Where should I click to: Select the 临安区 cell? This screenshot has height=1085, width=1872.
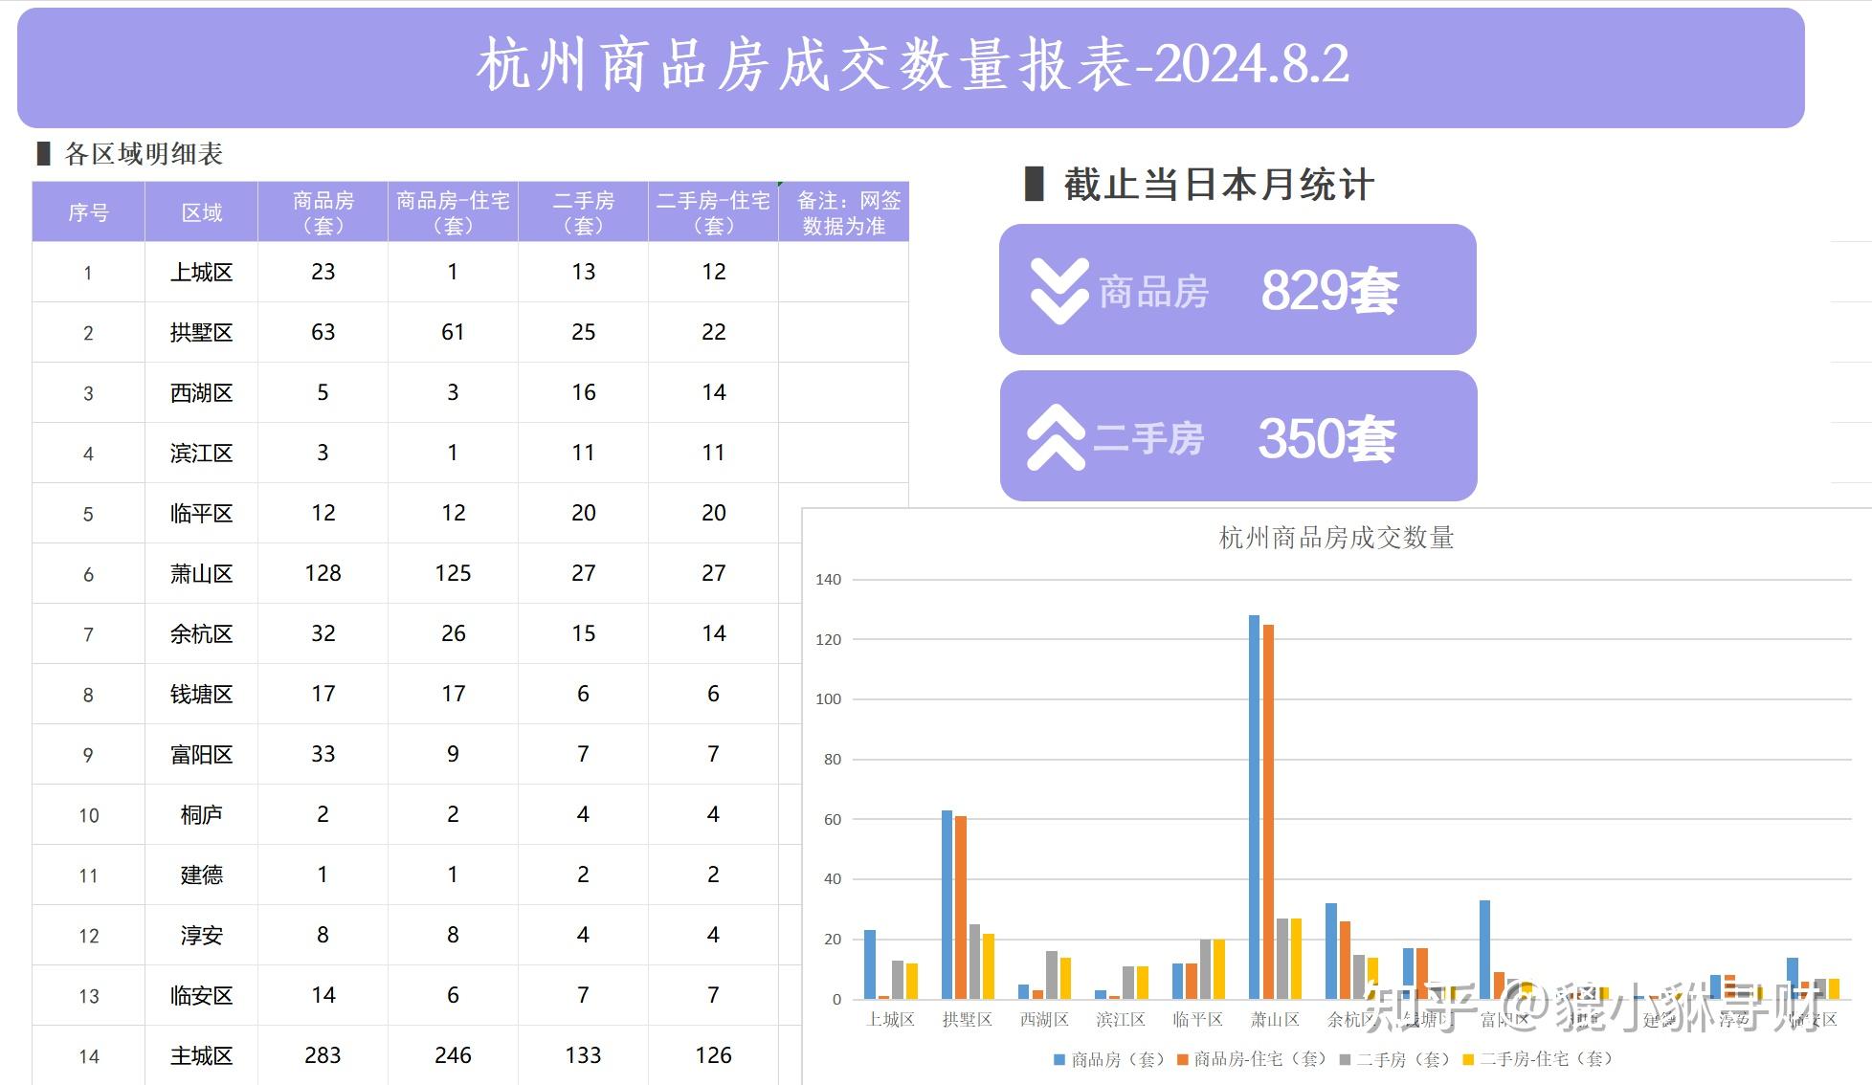pyautogui.click(x=201, y=996)
